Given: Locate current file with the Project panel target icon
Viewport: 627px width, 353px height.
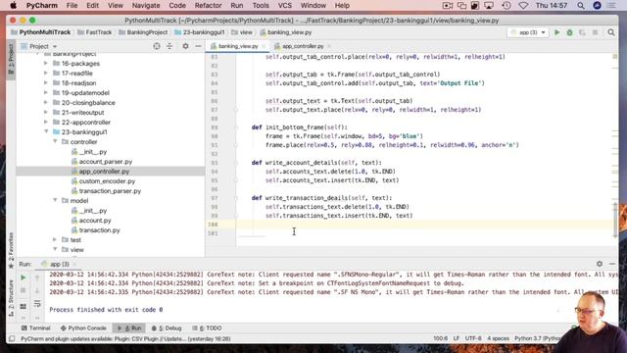Looking at the screenshot, I should (157, 46).
